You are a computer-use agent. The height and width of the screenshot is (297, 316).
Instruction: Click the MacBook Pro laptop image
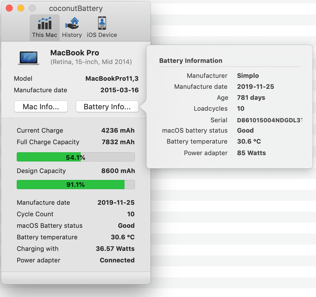pos(29,58)
